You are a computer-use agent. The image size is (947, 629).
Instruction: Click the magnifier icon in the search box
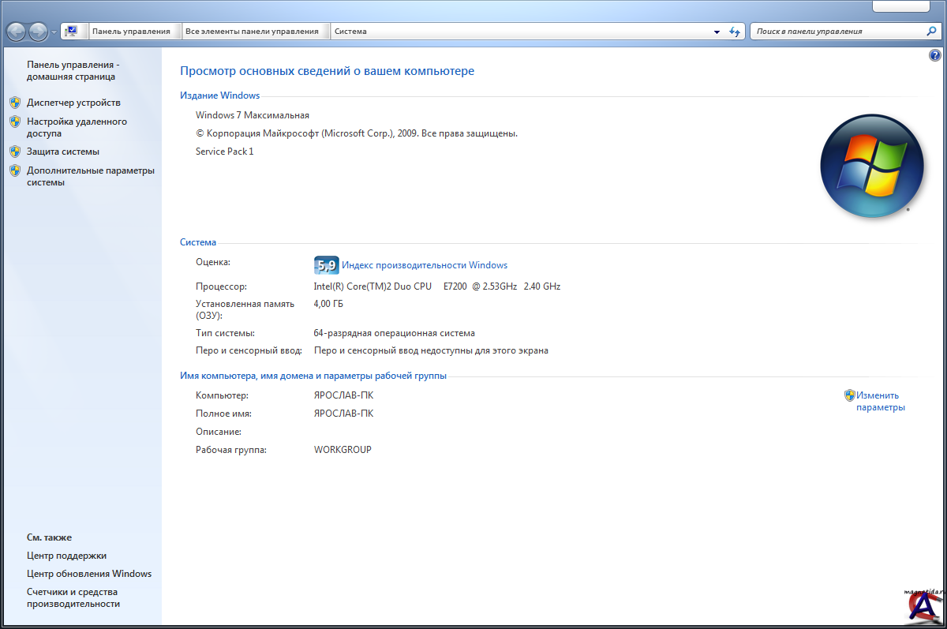pos(931,32)
